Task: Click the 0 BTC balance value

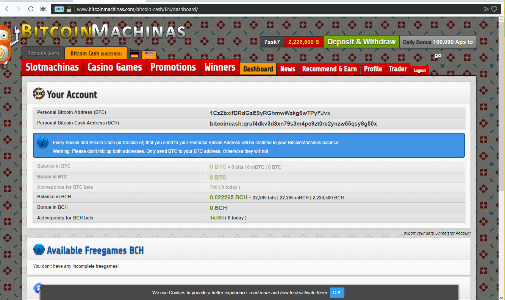Action: tap(218, 167)
